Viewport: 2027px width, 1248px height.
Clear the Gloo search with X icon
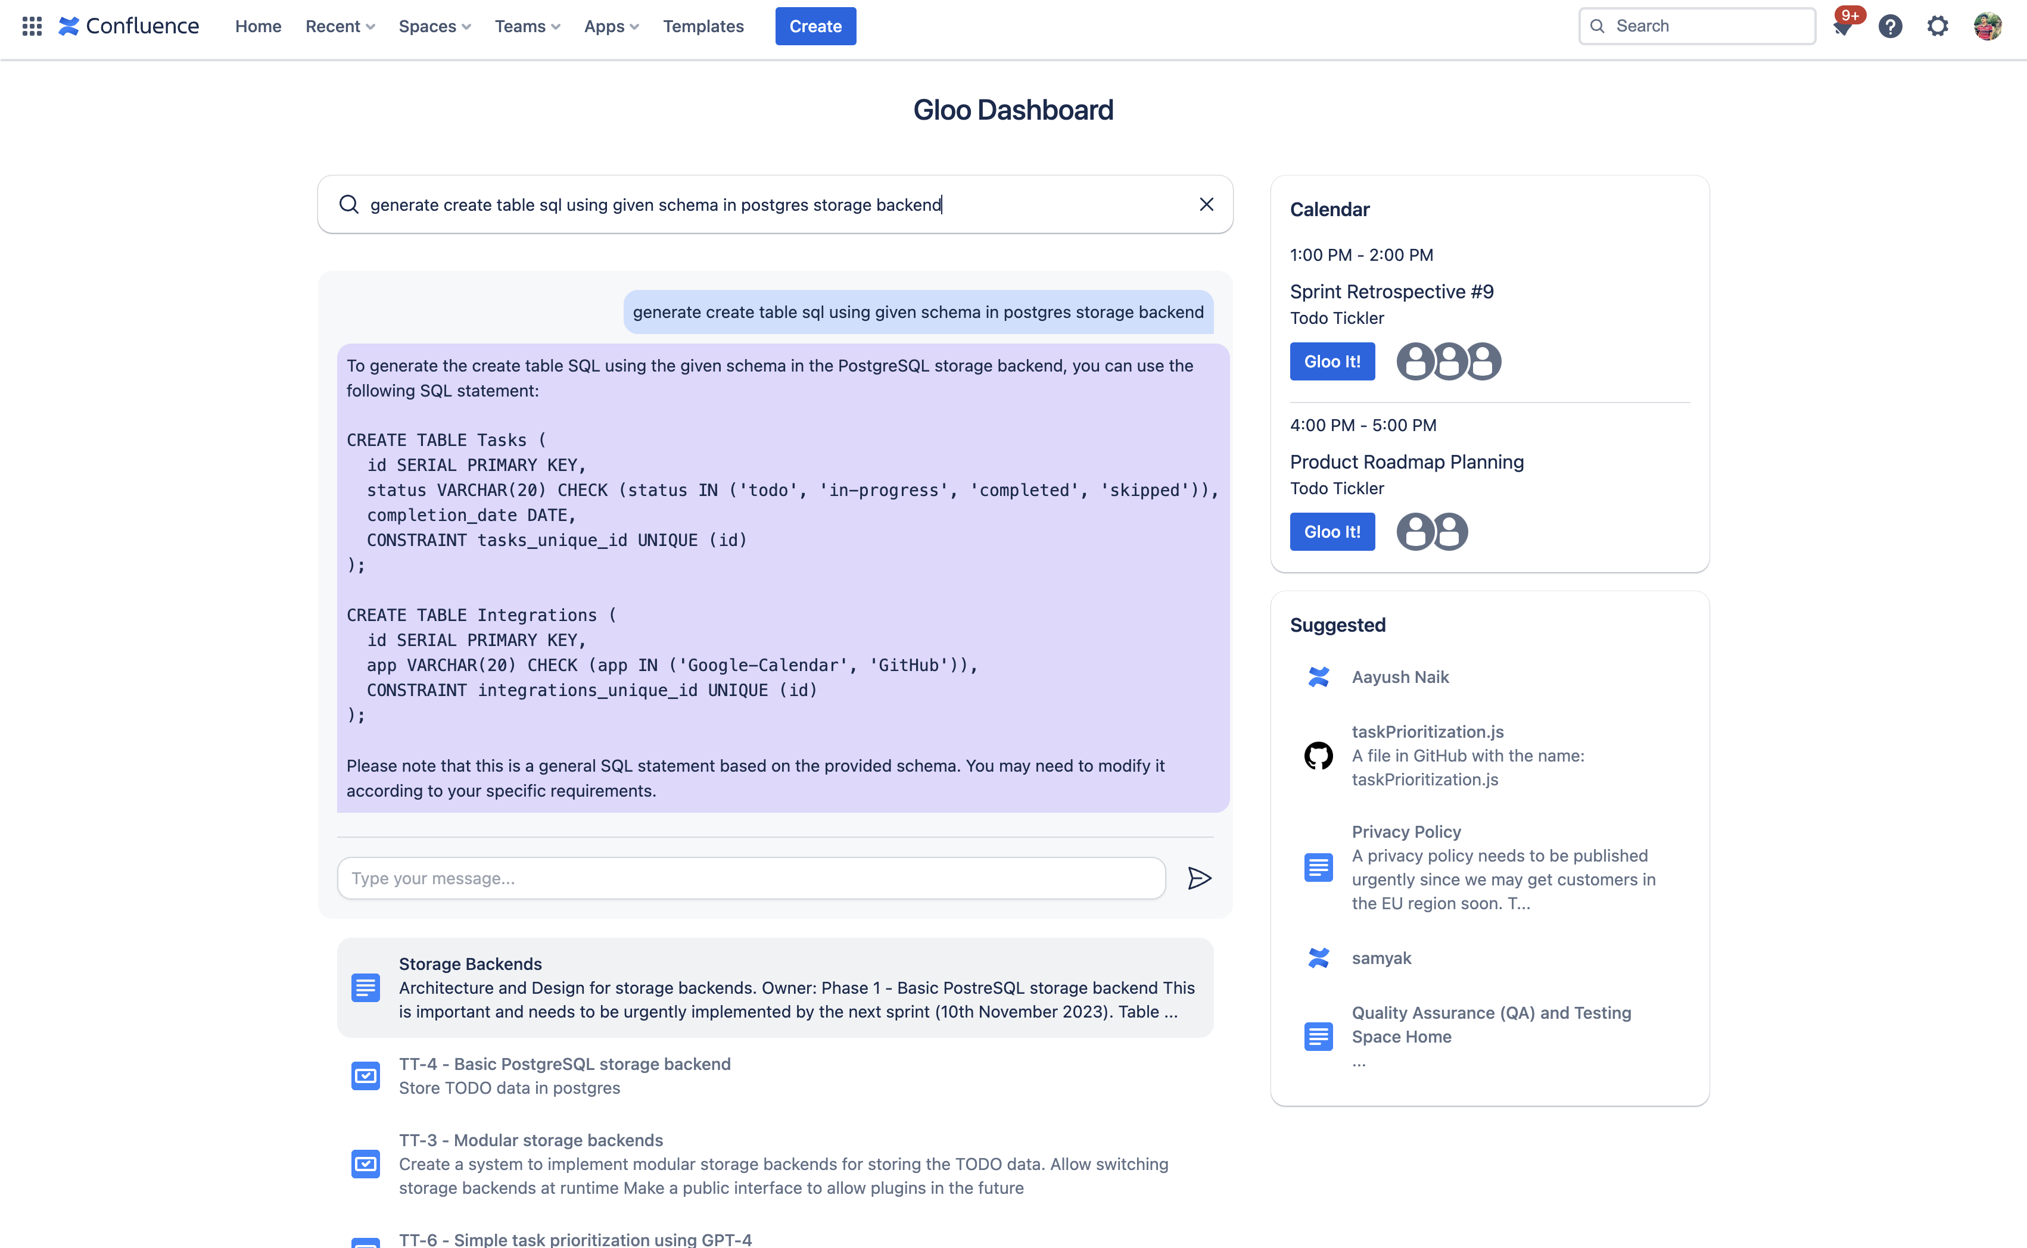(1206, 204)
